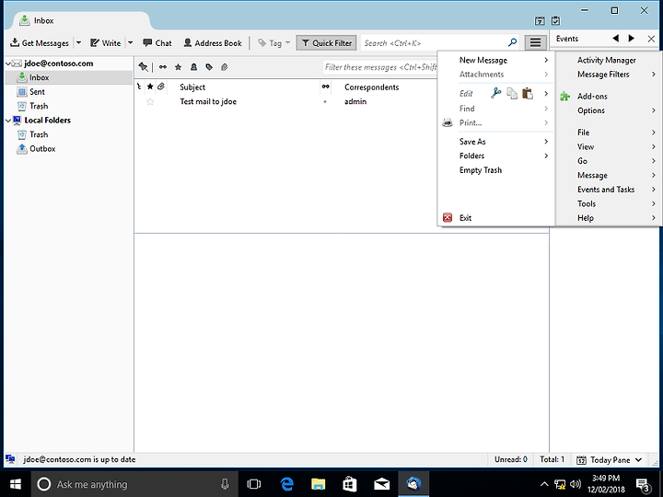Collapse the jdoe@contoso.com account tree
The width and height of the screenshot is (663, 497).
[8, 64]
